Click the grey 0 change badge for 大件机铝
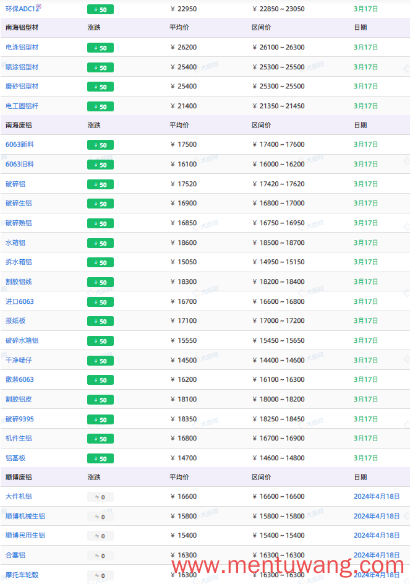Viewport: 410px width, 584px height. [101, 497]
